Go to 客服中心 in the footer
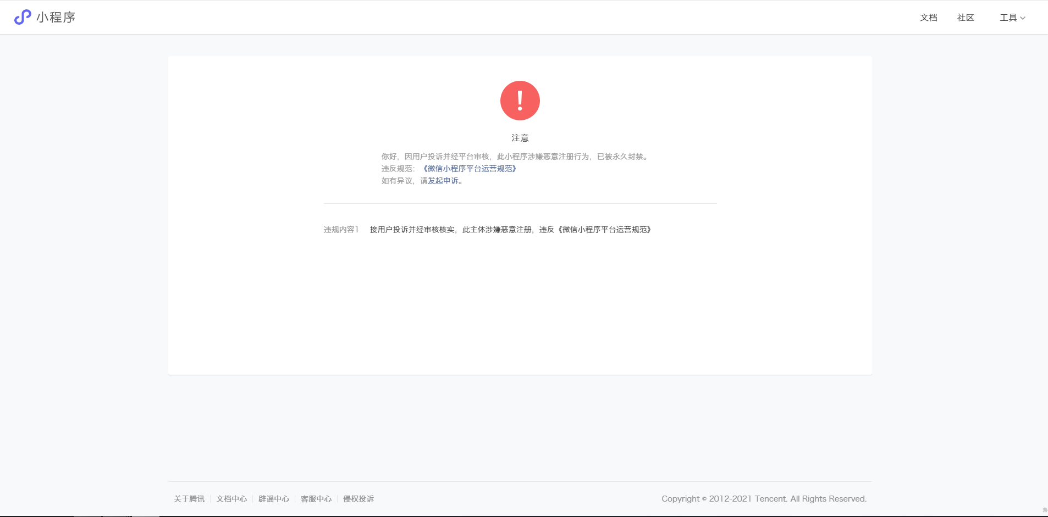This screenshot has width=1048, height=517. tap(316, 499)
